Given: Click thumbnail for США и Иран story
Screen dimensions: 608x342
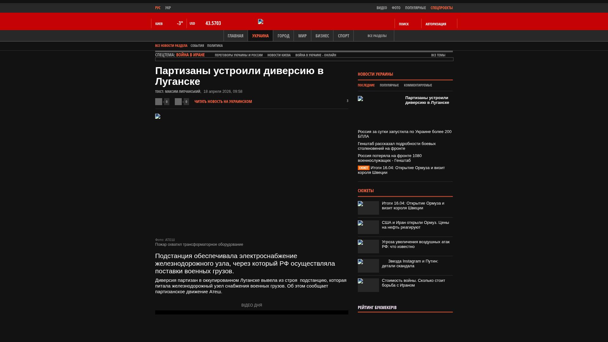Looking at the screenshot, I should pyautogui.click(x=368, y=227).
